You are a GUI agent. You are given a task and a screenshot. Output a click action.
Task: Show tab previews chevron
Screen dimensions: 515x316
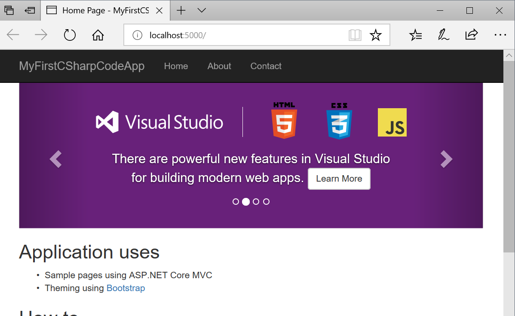tap(202, 10)
